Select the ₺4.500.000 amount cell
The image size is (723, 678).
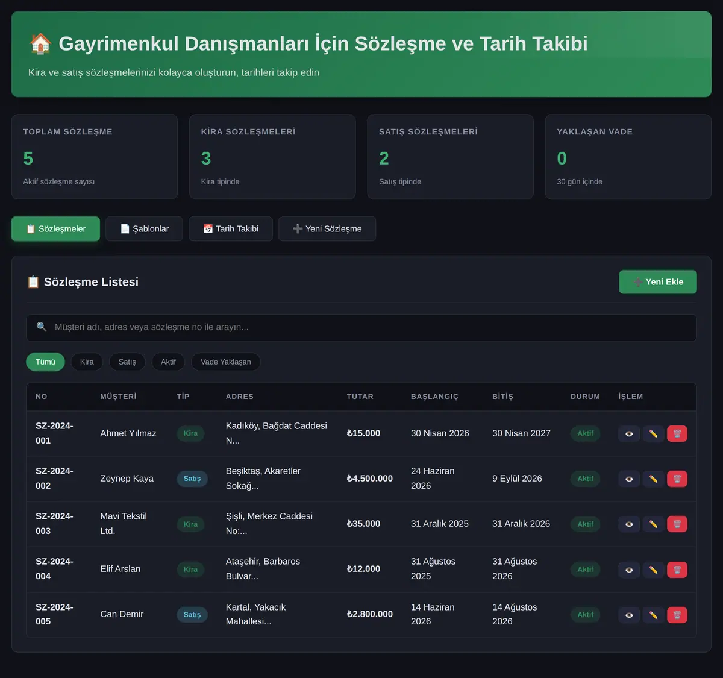(370, 479)
